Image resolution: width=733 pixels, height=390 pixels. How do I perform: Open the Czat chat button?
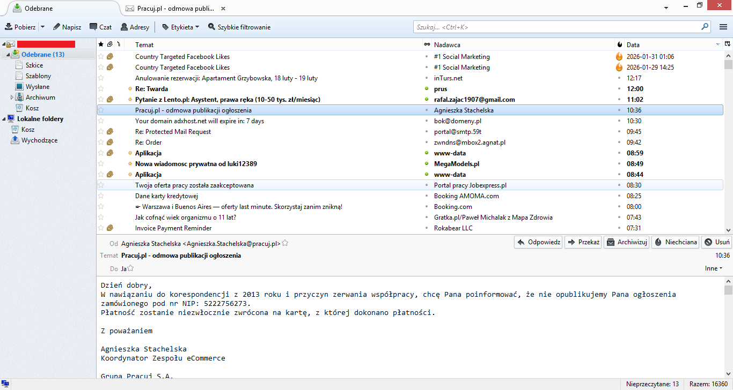[100, 27]
